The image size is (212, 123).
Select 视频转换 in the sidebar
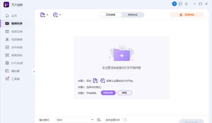point(17,23)
